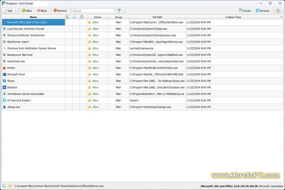Select the Bitdefender Agent row

coord(142,42)
